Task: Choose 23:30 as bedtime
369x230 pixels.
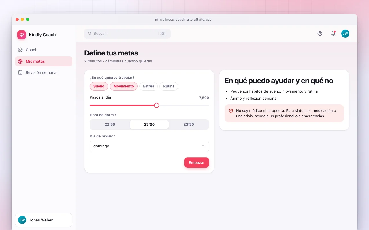Action: 189,124
